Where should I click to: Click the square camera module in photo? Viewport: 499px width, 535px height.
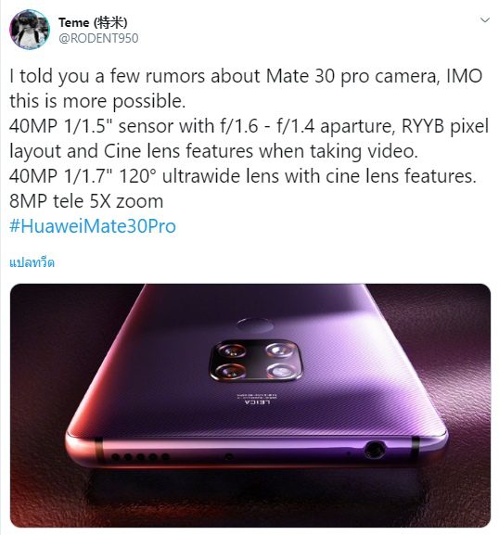(256, 361)
